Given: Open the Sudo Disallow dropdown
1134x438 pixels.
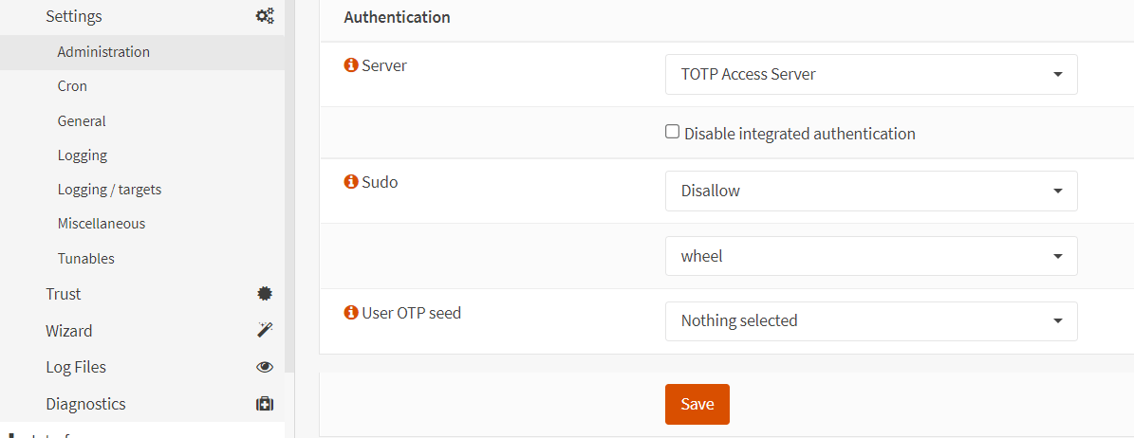Looking at the screenshot, I should [871, 191].
